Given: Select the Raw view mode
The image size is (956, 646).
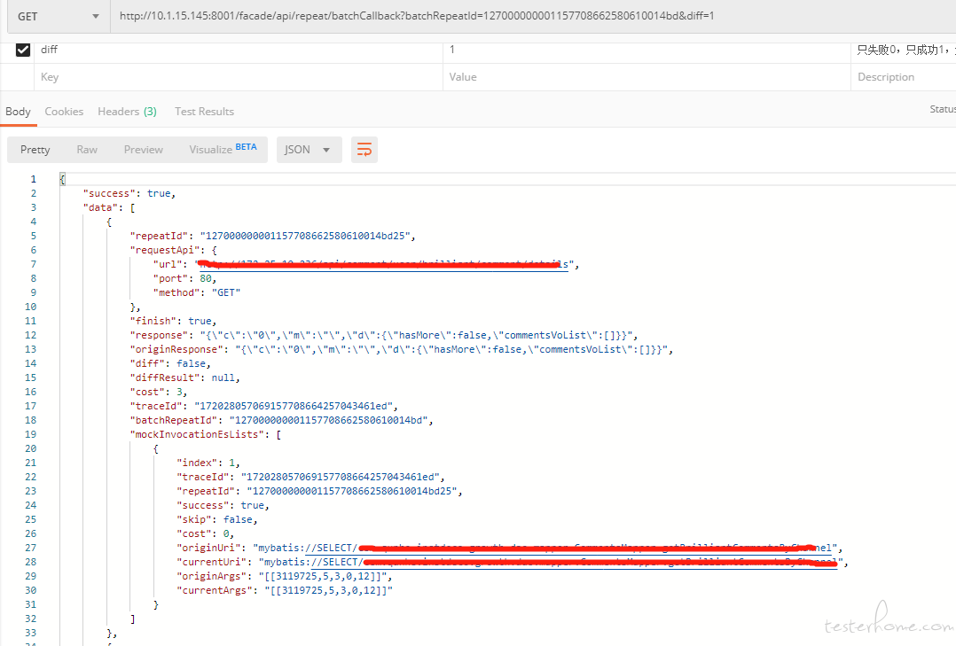Looking at the screenshot, I should (x=87, y=150).
